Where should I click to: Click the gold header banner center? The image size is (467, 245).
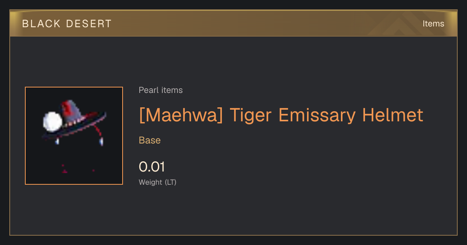pos(233,23)
